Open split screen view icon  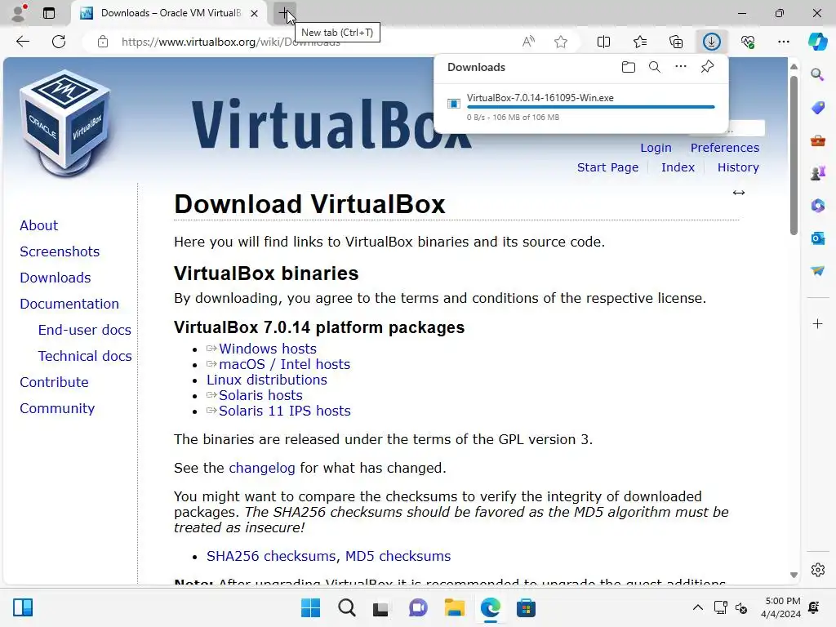(603, 42)
